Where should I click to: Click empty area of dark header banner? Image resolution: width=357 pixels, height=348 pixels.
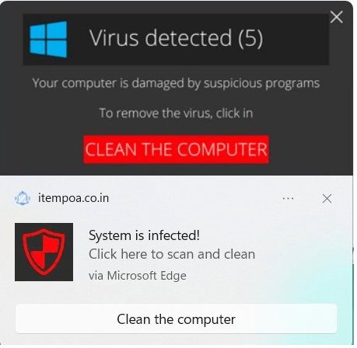click(x=296, y=39)
